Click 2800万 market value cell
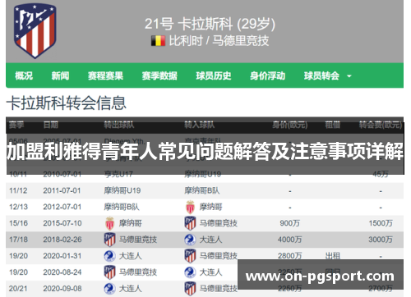The image size is (411, 297). (289, 256)
